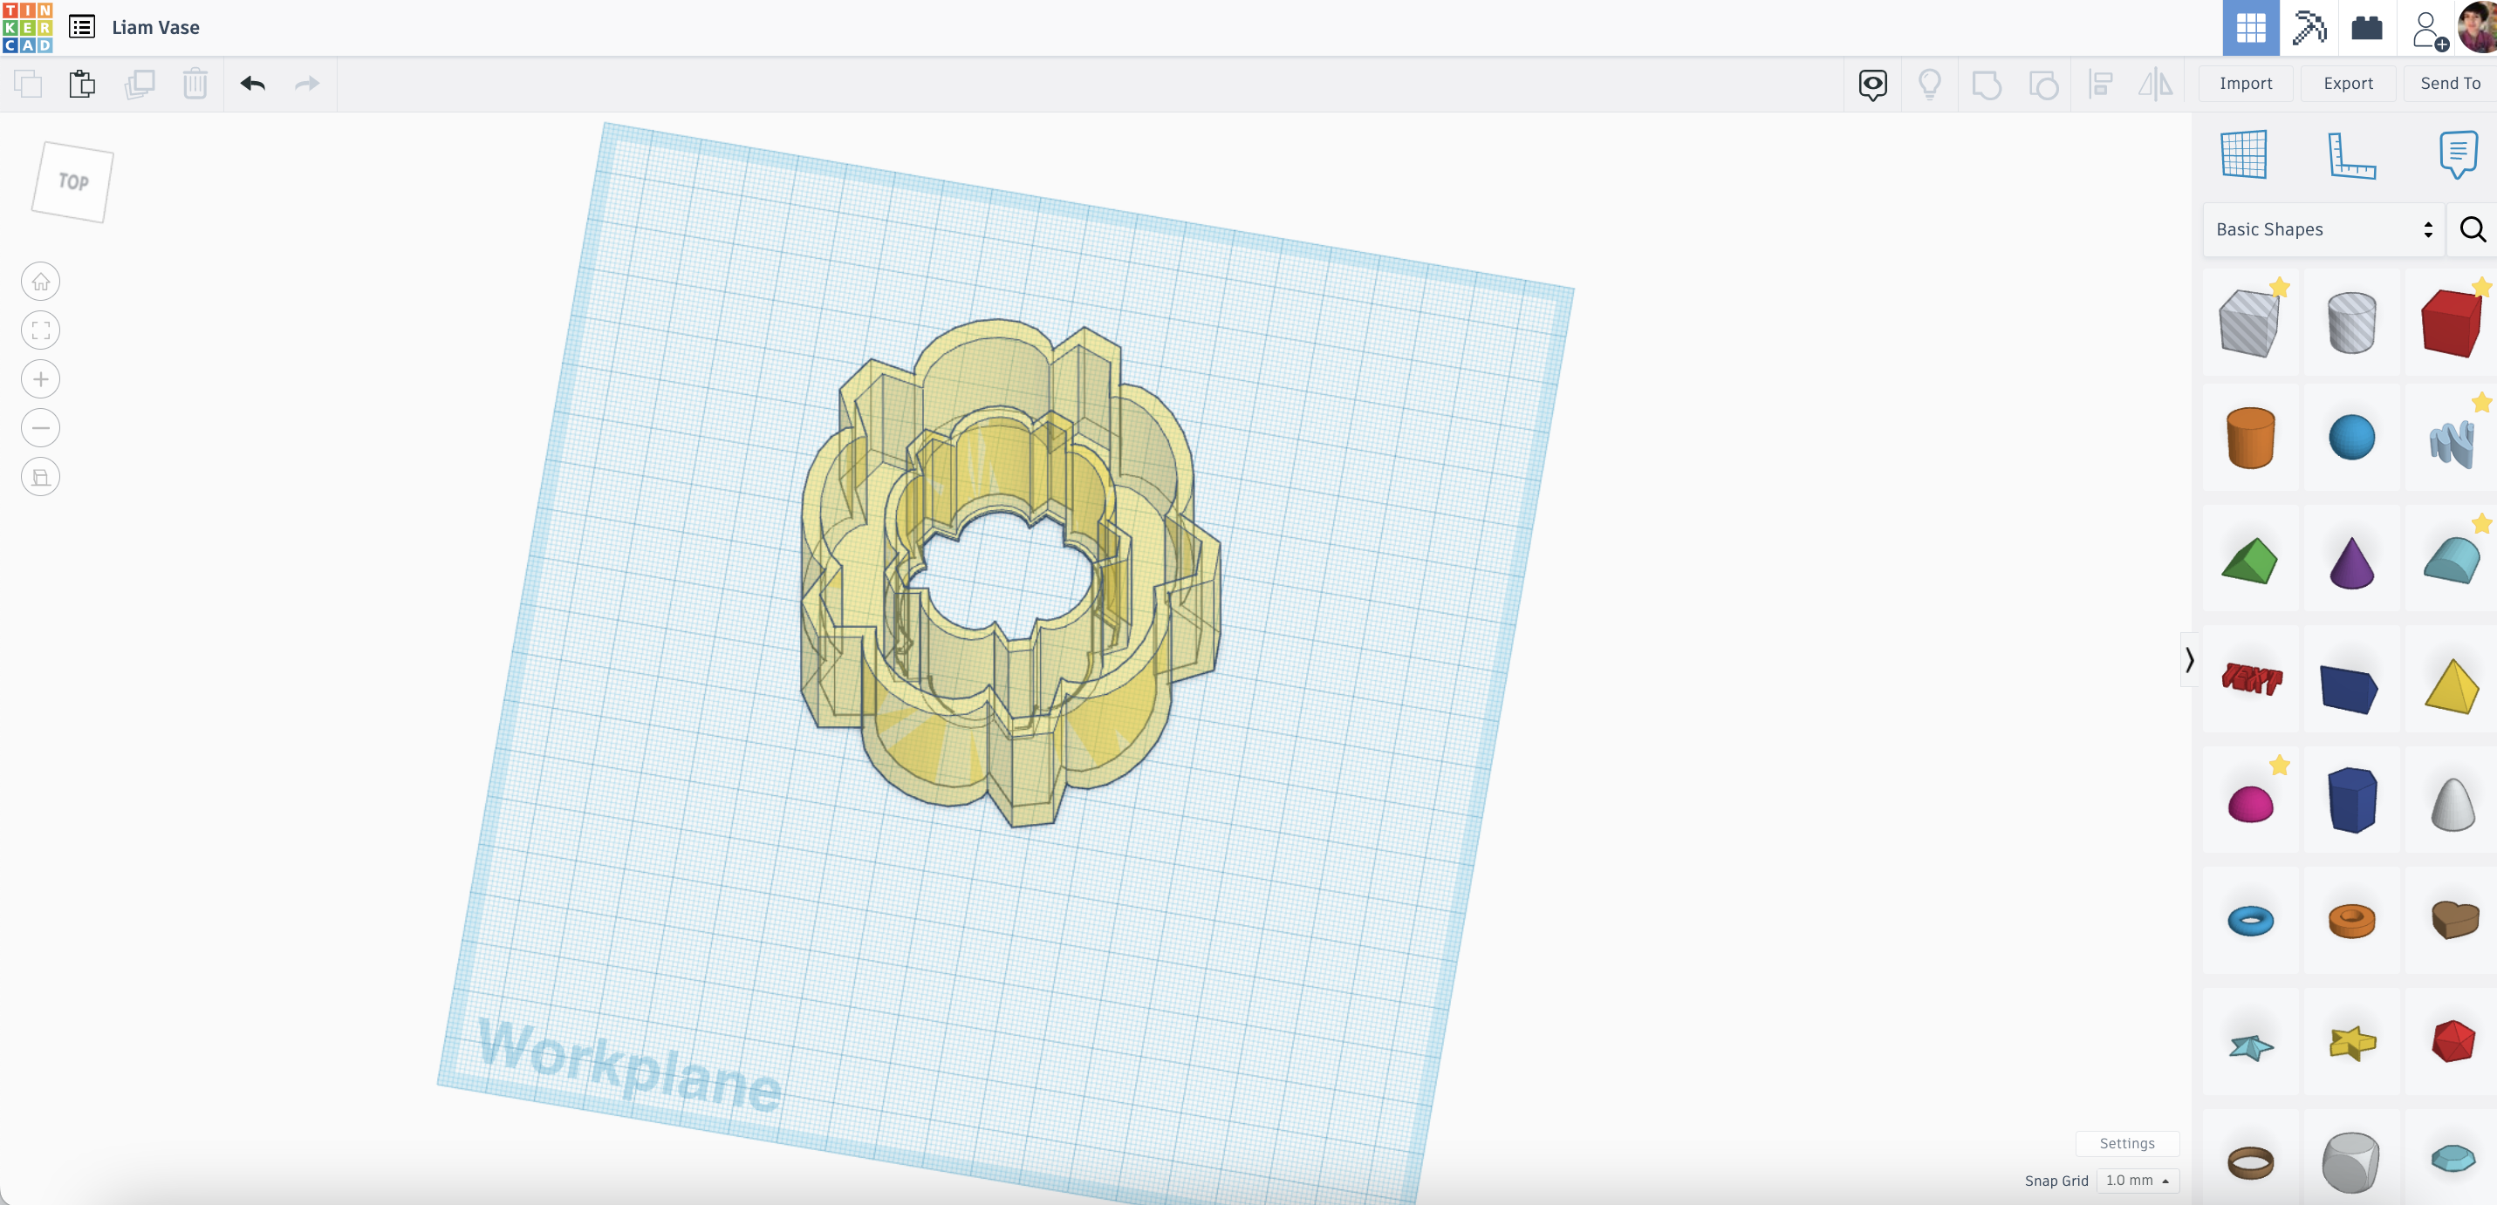Pick the red Box shape
Screen dimensions: 2497x1205
pyautogui.click(x=2450, y=323)
